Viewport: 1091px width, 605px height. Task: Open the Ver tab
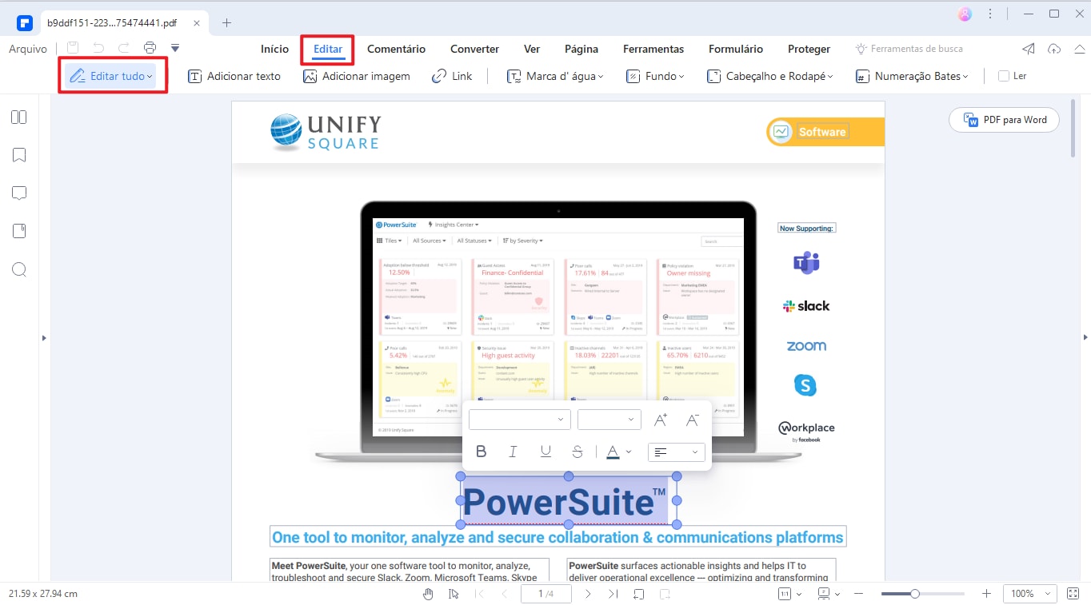point(532,49)
